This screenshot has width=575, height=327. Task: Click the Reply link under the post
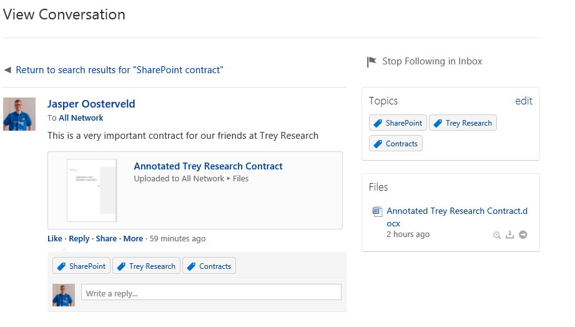(x=79, y=239)
